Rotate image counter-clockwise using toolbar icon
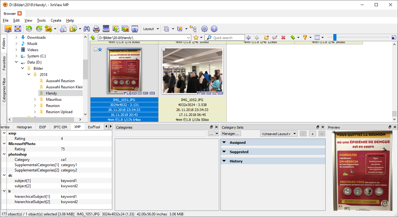The width and height of the screenshot is (398, 217). [29, 29]
